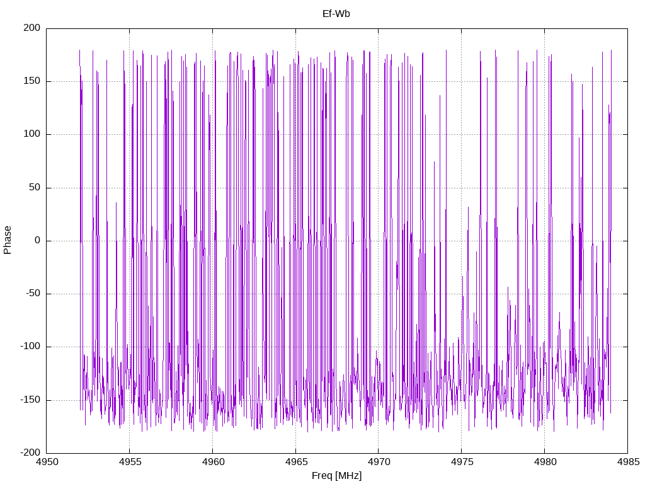Click the 200 y-axis tick label
Screen dimensions: 645x484
[x=32, y=28]
